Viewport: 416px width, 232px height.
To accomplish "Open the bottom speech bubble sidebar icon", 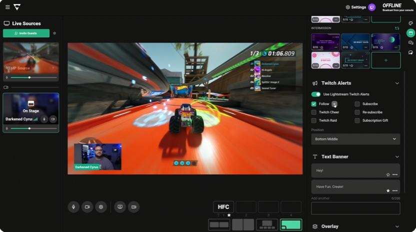I will coord(410,52).
